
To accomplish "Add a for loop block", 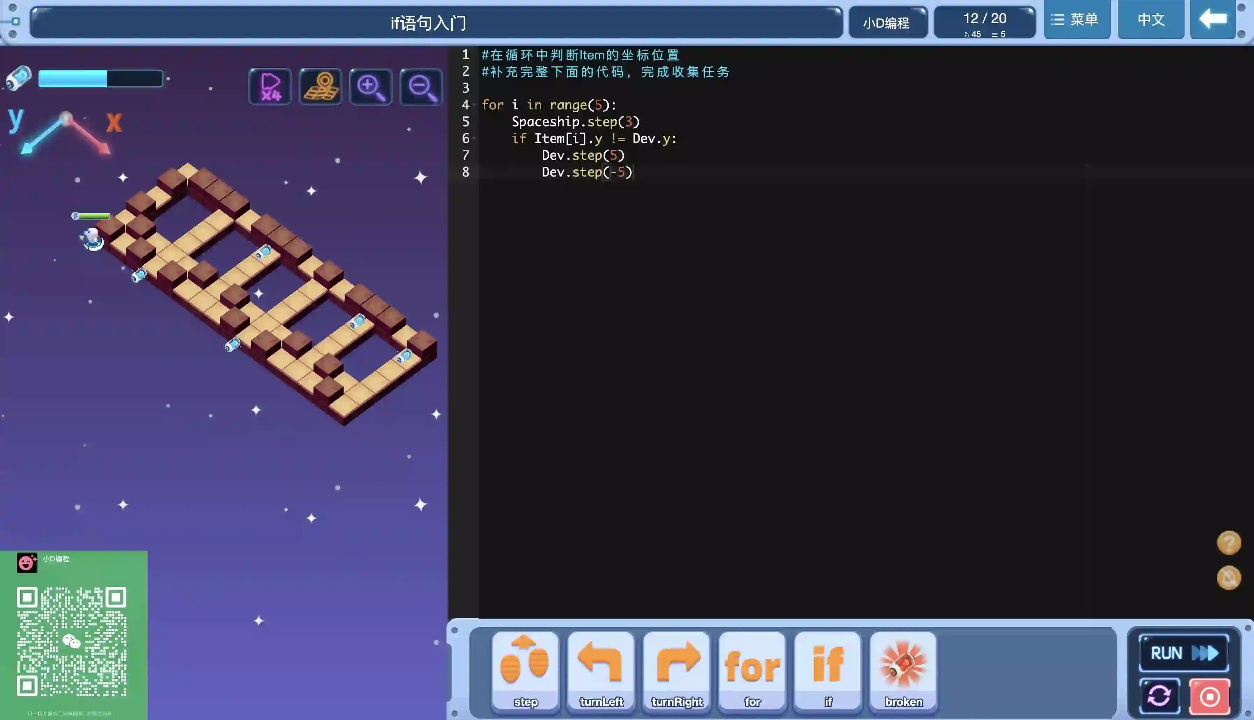I will coord(752,670).
